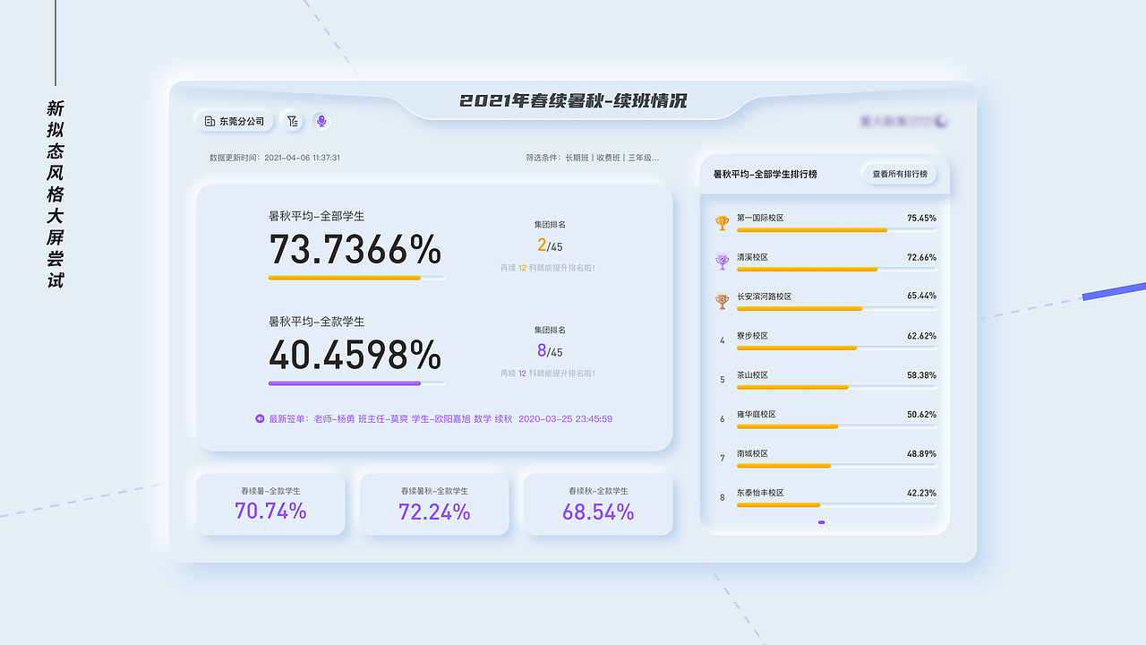Image resolution: width=1146 pixels, height=645 pixels.
Task: Click the gold first-place trophy icon
Action: pos(723,223)
